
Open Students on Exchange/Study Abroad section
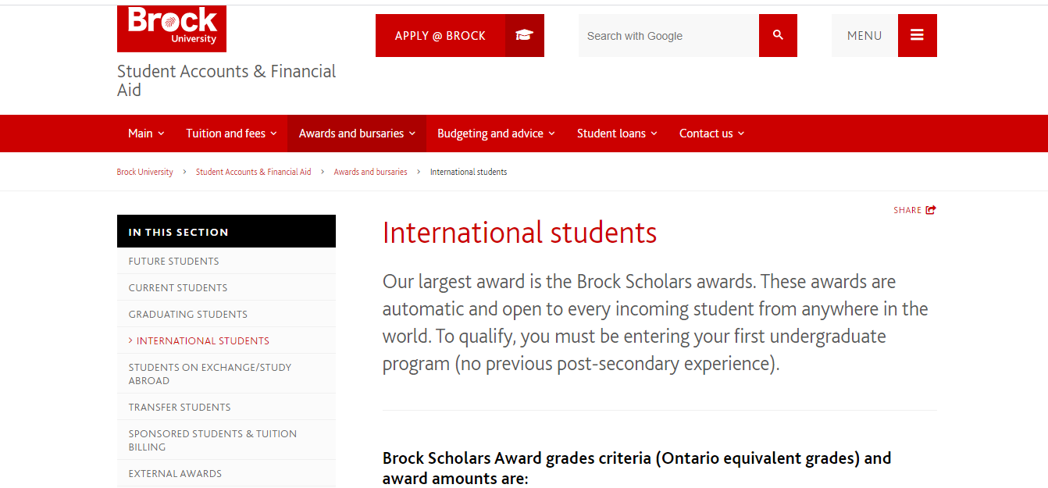(226, 374)
